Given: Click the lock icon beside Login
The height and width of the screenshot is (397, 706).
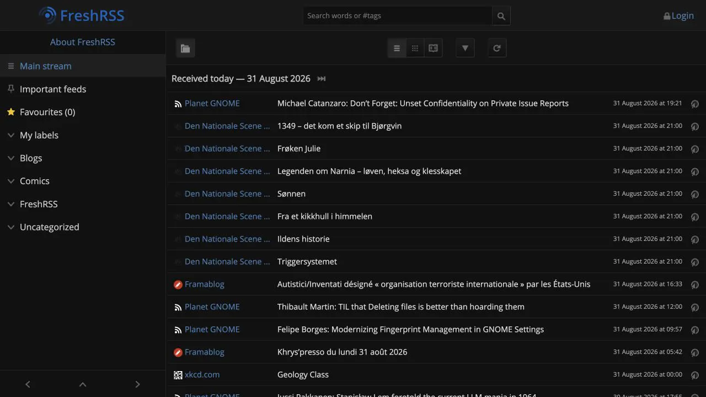Looking at the screenshot, I should click(667, 16).
